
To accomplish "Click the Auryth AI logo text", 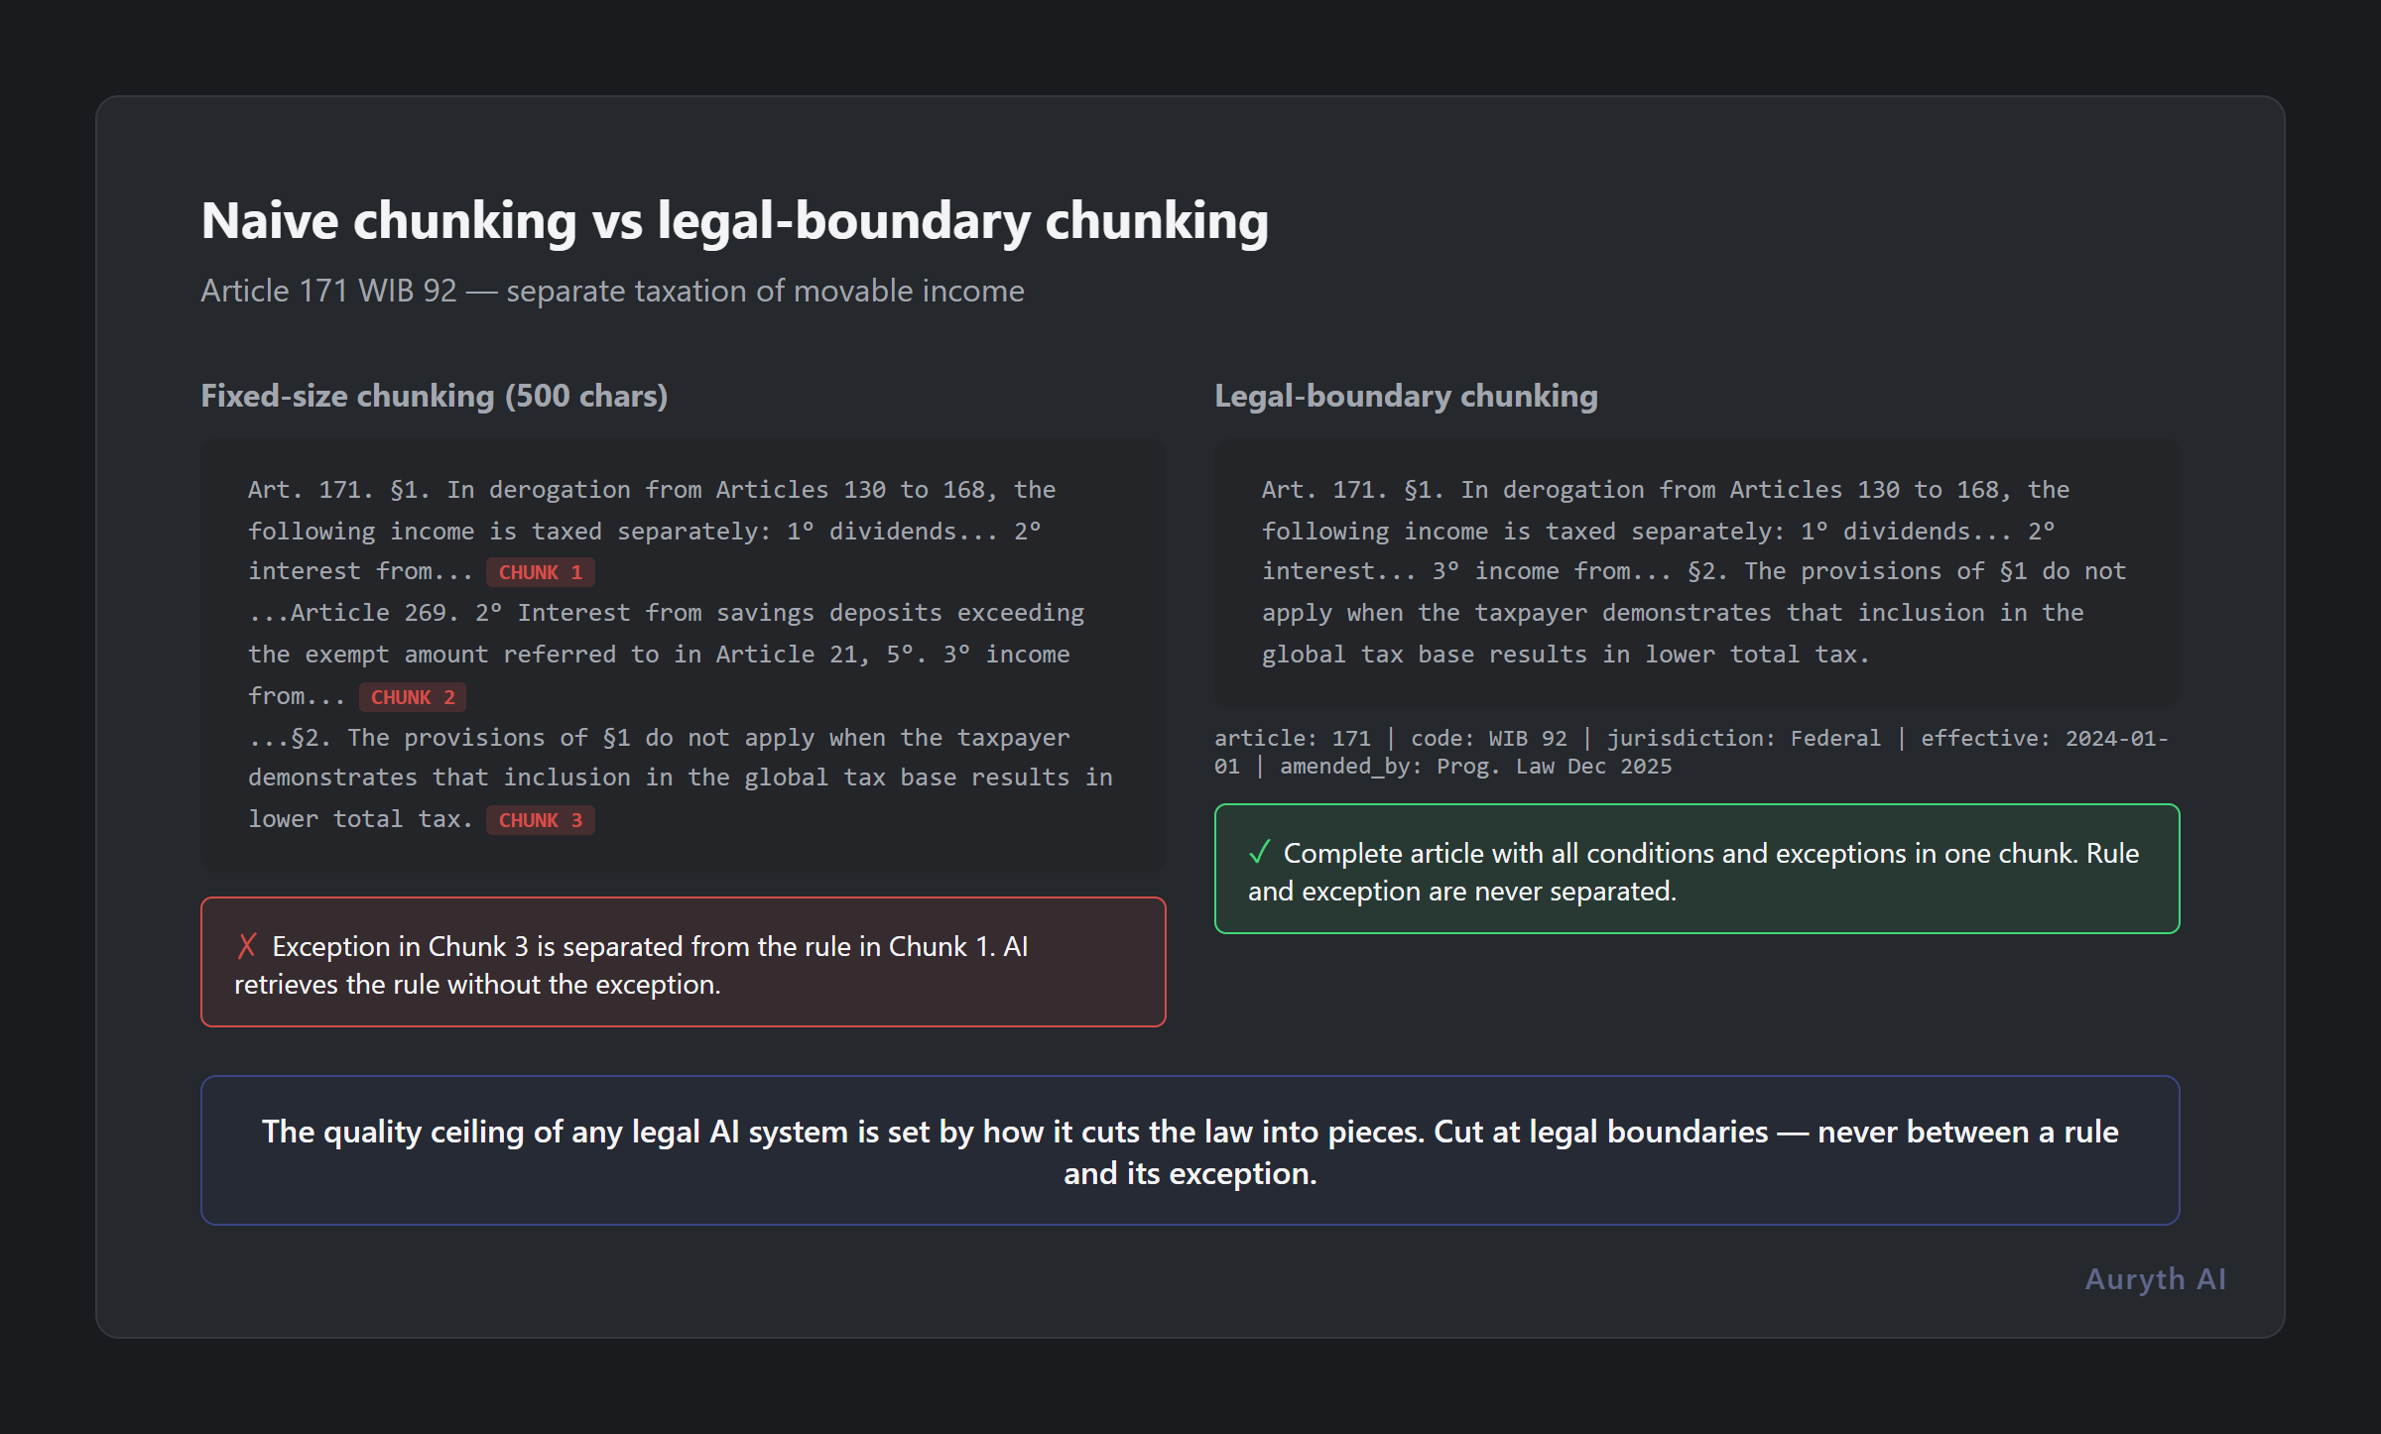I will [2153, 1279].
